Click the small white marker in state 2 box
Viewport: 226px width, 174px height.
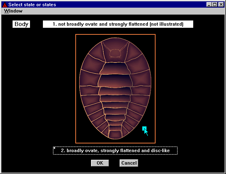(54, 148)
